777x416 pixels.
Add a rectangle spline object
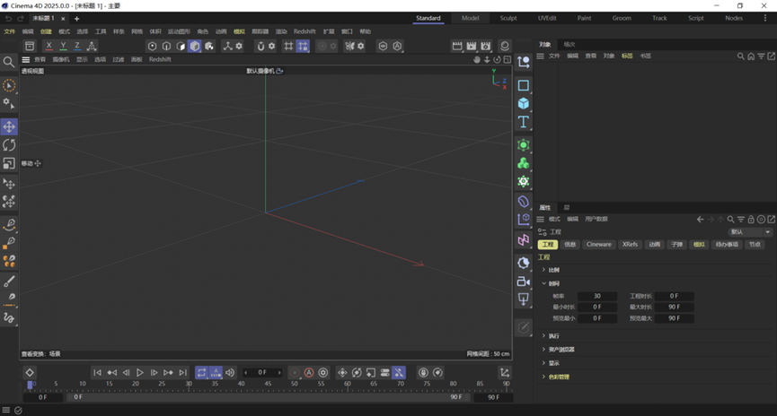[x=524, y=85]
